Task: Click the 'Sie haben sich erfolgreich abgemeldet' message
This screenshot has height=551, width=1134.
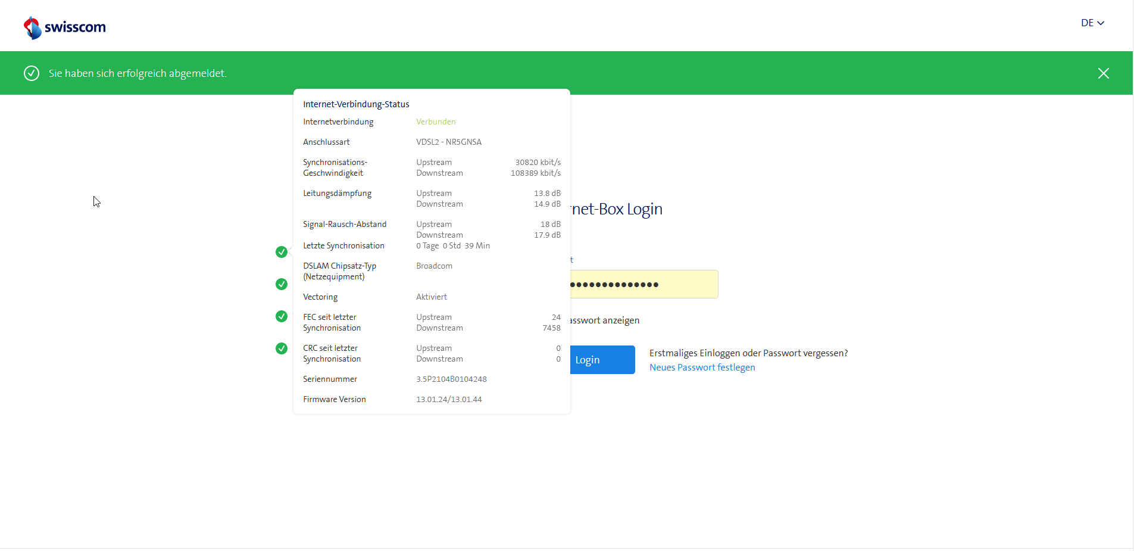Action: pyautogui.click(x=138, y=73)
